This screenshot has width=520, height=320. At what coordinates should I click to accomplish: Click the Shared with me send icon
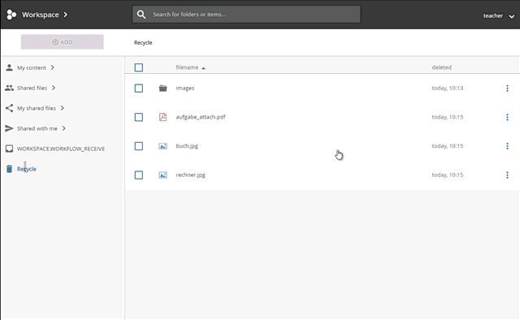[x=9, y=128]
